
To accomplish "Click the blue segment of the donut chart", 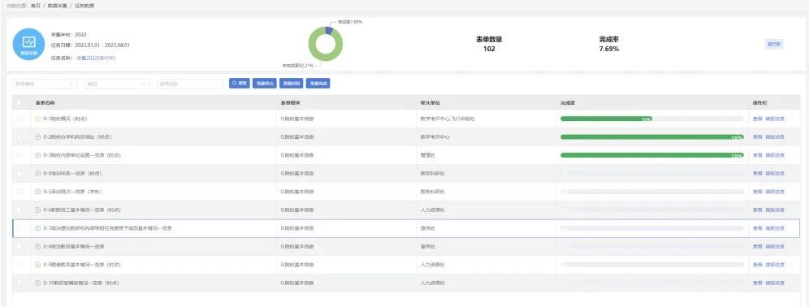I will tap(329, 31).
